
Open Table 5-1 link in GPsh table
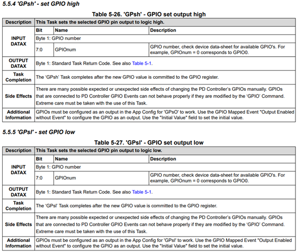pos(142,64)
